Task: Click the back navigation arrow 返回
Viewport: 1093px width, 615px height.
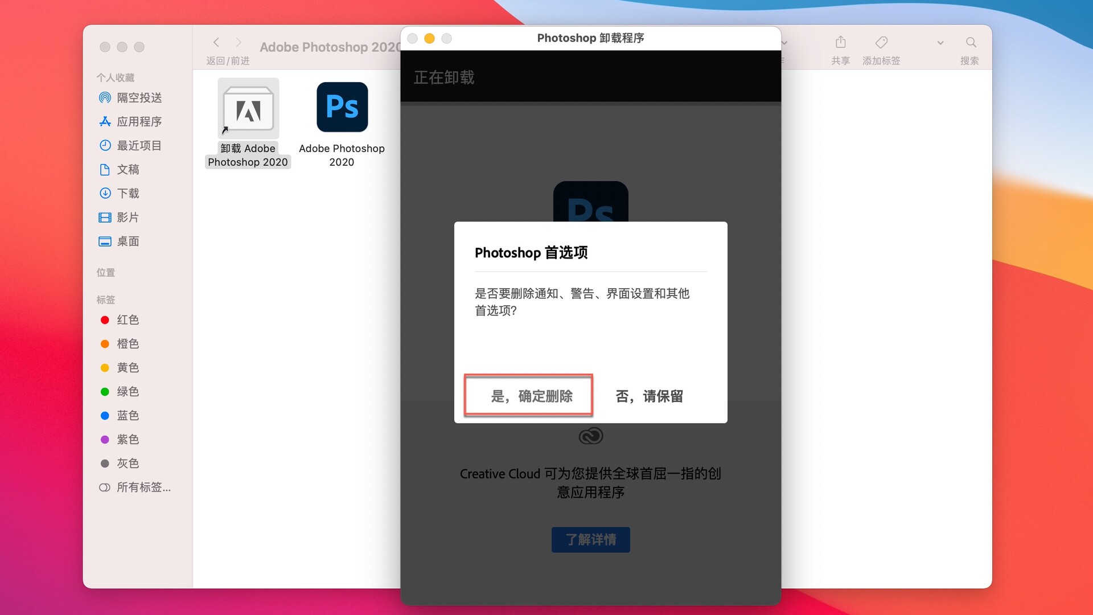Action: (216, 42)
